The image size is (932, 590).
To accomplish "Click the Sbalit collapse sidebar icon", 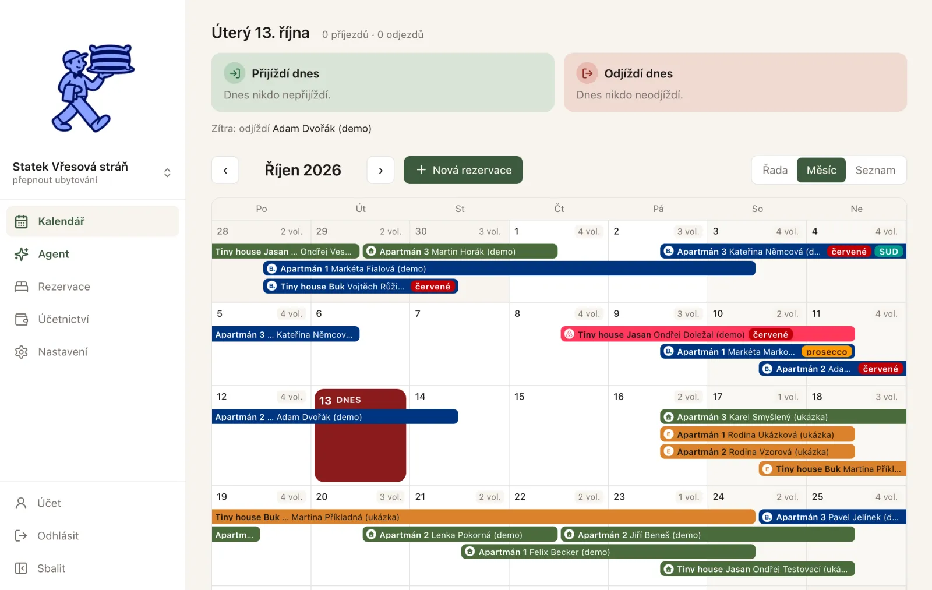I will click(21, 568).
